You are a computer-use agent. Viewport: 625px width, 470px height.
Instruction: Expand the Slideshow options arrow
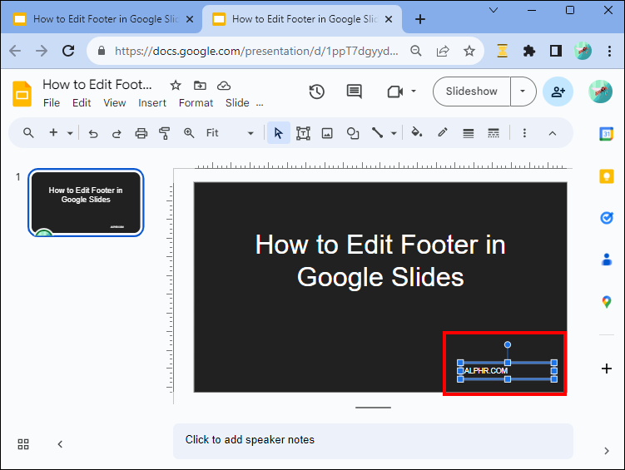pyautogui.click(x=523, y=92)
